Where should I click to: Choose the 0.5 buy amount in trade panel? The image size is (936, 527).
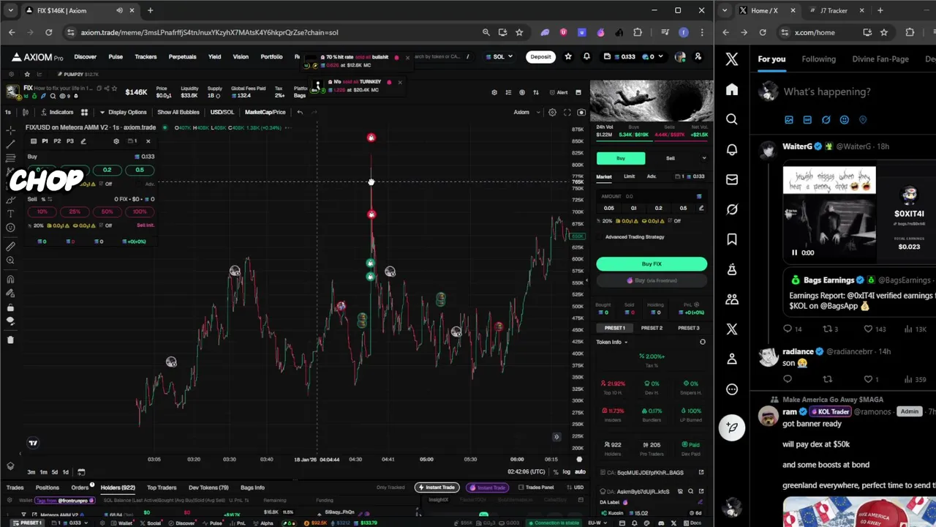[x=683, y=208]
